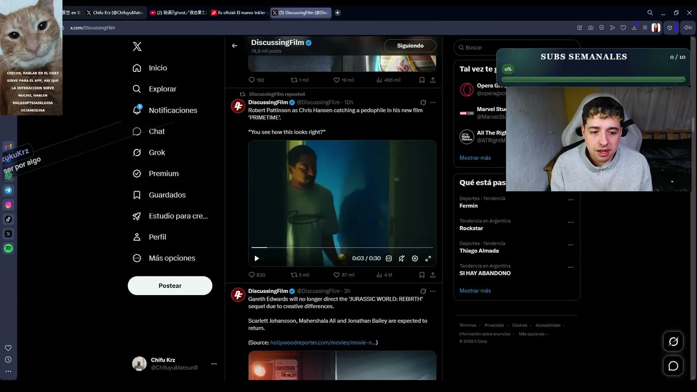Bookmark the PRIMETIME post
The image size is (697, 392).
(422, 275)
